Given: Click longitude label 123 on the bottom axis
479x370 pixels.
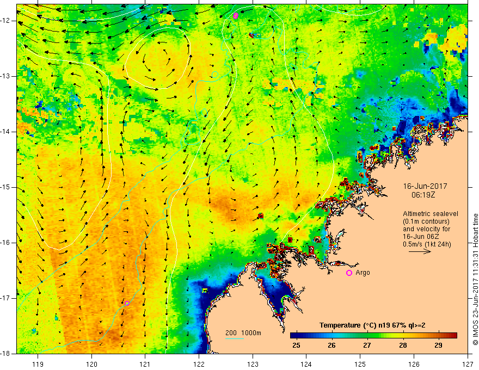Looking at the screenshot, I should [253, 365].
